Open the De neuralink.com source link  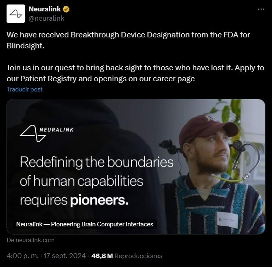pyautogui.click(x=30, y=240)
